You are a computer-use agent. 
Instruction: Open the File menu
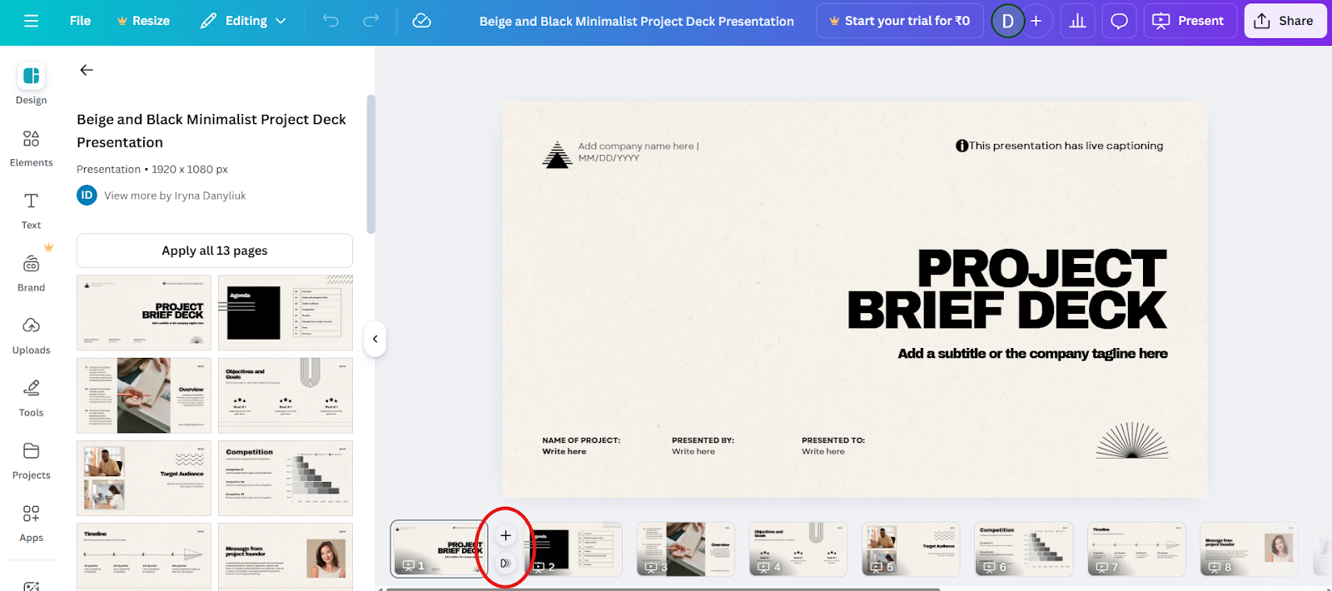[80, 21]
